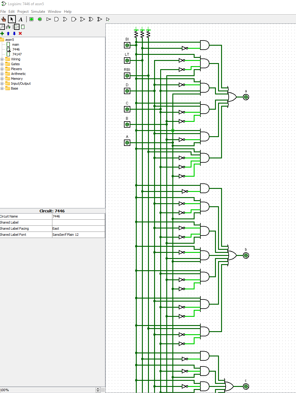Show toolbox view with wrench icon

tap(2, 27)
